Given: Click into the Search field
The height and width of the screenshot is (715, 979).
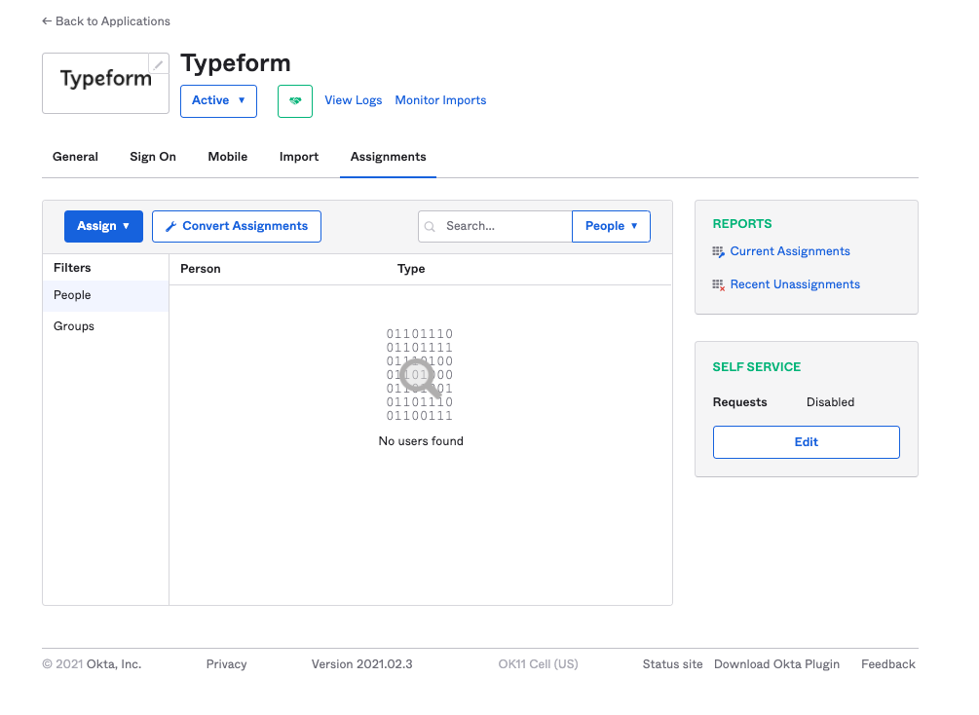Looking at the screenshot, I should (x=495, y=226).
